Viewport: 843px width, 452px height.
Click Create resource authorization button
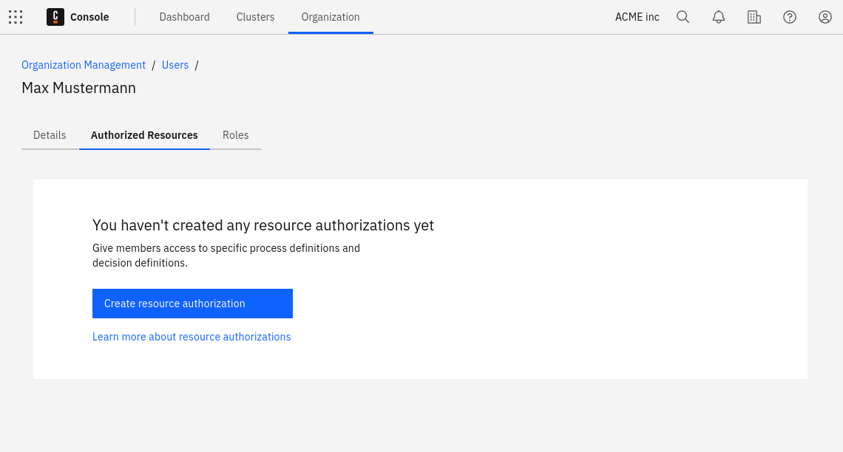tap(192, 304)
